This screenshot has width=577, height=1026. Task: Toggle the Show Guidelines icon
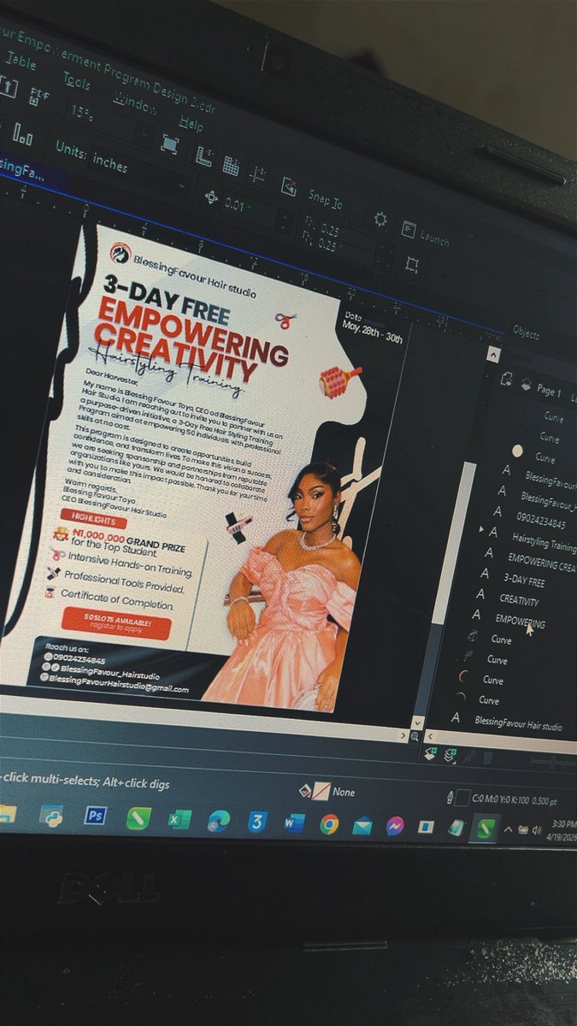[258, 174]
